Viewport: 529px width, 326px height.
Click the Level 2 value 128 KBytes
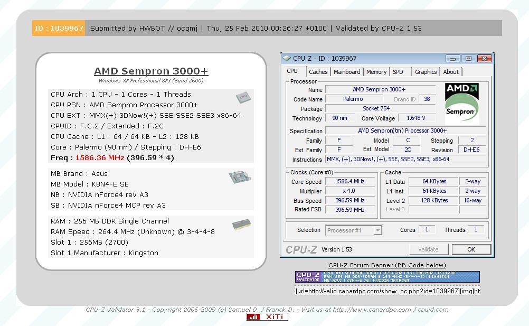coord(434,200)
